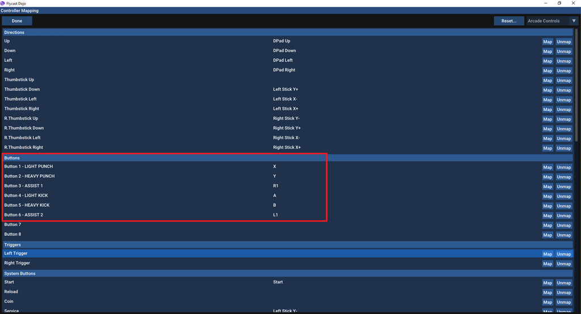Unmap the Thumbstick Down binding
Viewport: 581px width, 314px height.
(x=563, y=90)
